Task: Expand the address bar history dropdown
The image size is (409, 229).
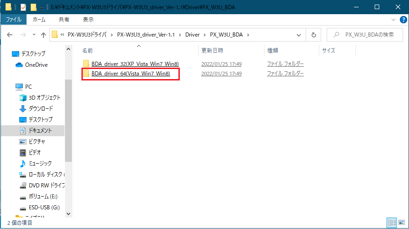Action: 300,35
